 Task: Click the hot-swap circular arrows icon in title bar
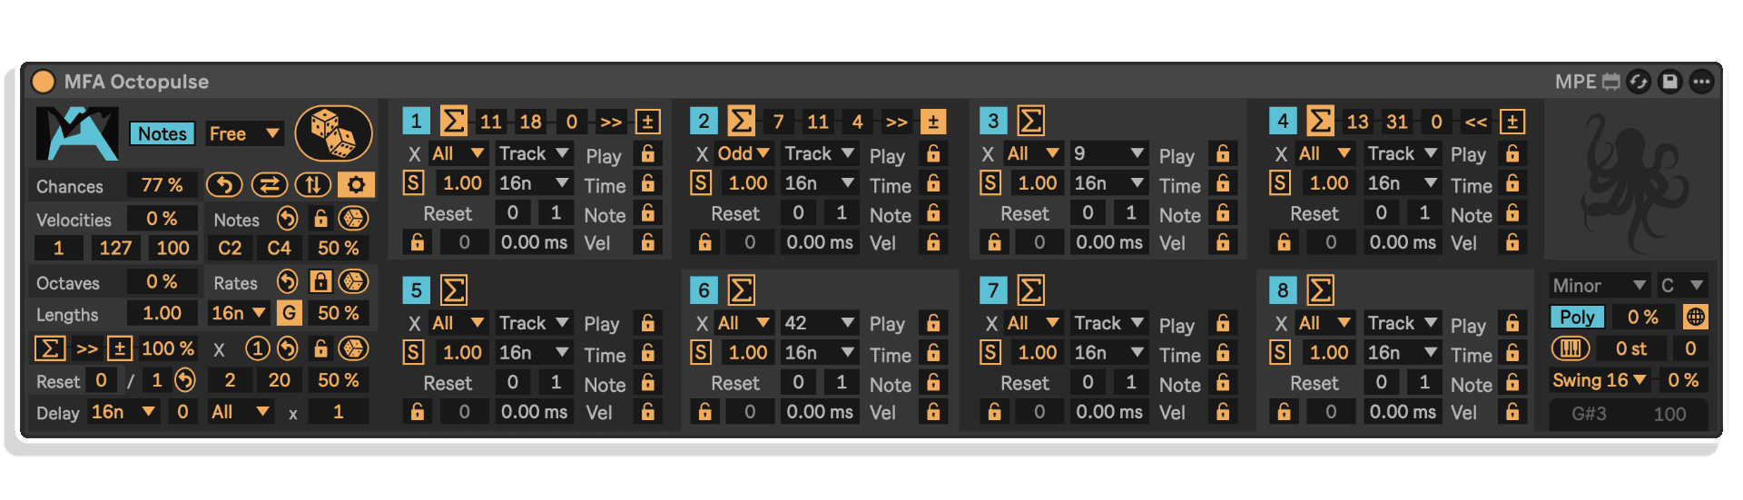click(1639, 82)
